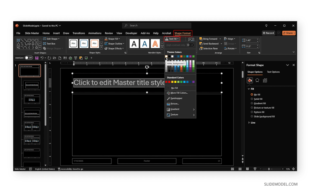Select the Gradient fill radio button
310x192 pixels.
point(252,103)
